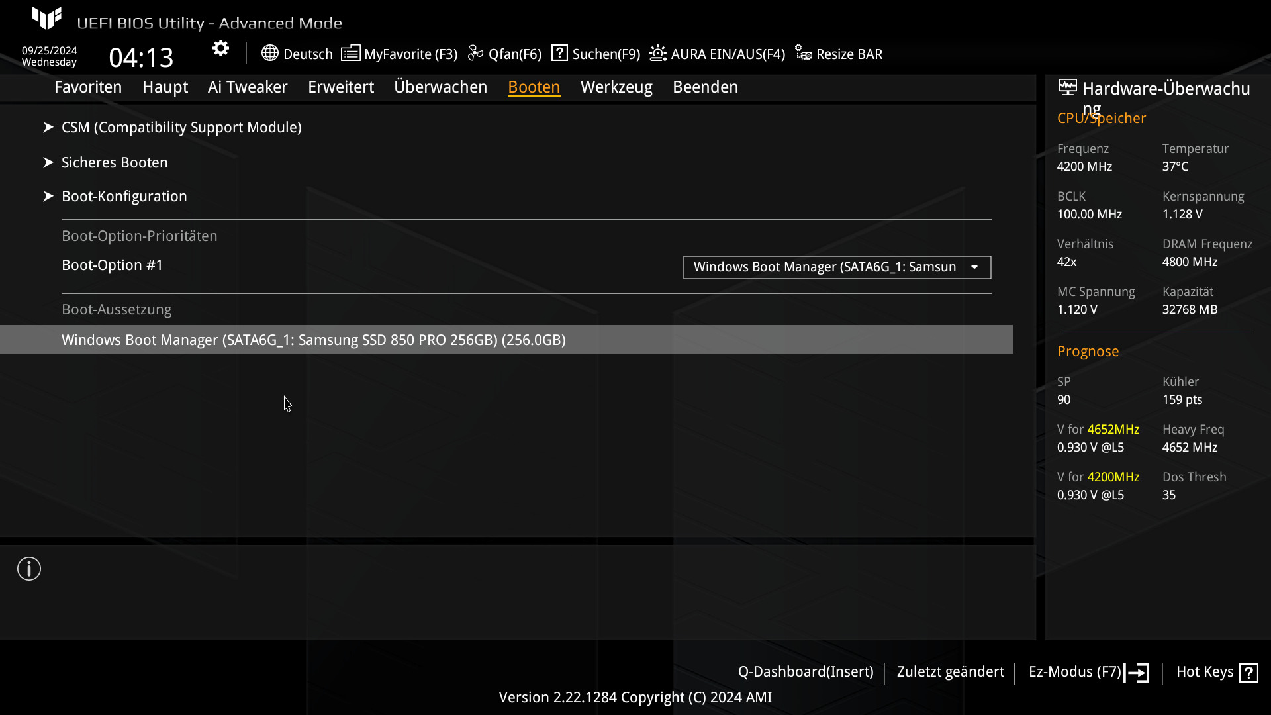1271x715 pixels.
Task: Expand CSM (Compatibility Support Module) submenu
Action: (181, 127)
